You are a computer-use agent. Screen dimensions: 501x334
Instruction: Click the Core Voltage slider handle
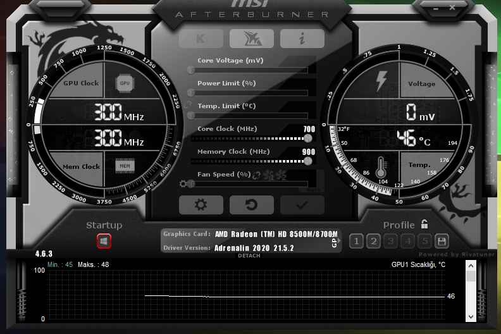click(x=191, y=70)
